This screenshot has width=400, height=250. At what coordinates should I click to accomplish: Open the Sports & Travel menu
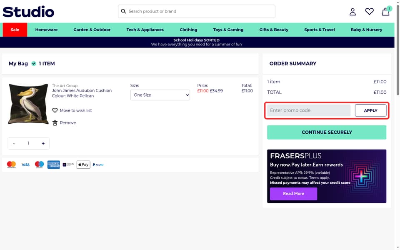point(320,30)
